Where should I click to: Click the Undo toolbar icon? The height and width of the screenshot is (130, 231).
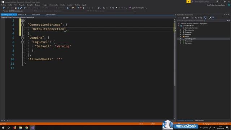point(25,8)
